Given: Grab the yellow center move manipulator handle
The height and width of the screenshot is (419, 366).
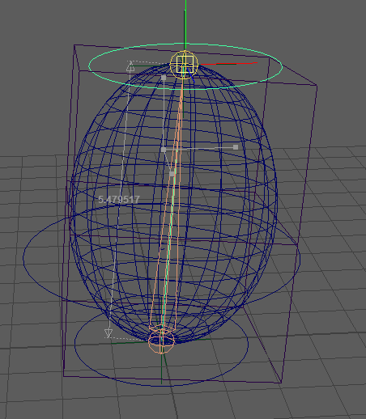Looking at the screenshot, I should [185, 65].
